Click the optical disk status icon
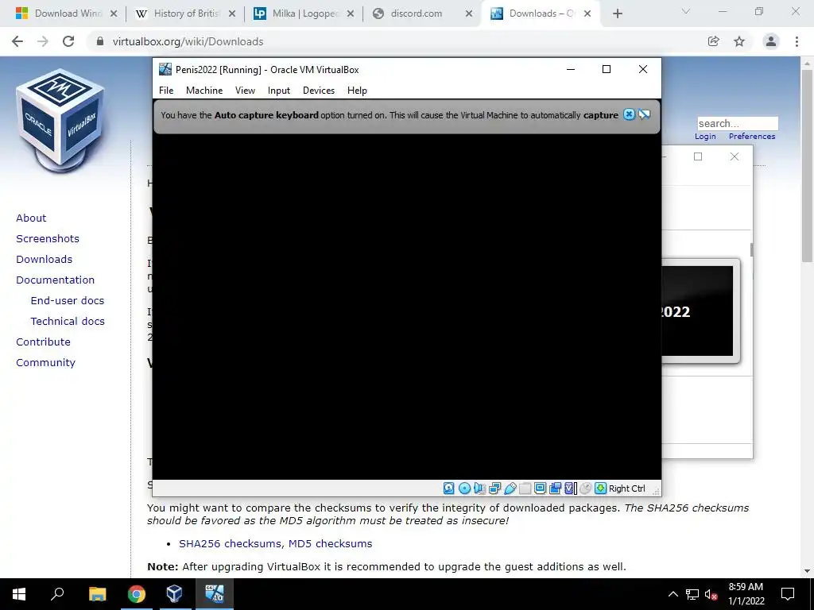Screen dimensions: 814x610 pos(464,488)
